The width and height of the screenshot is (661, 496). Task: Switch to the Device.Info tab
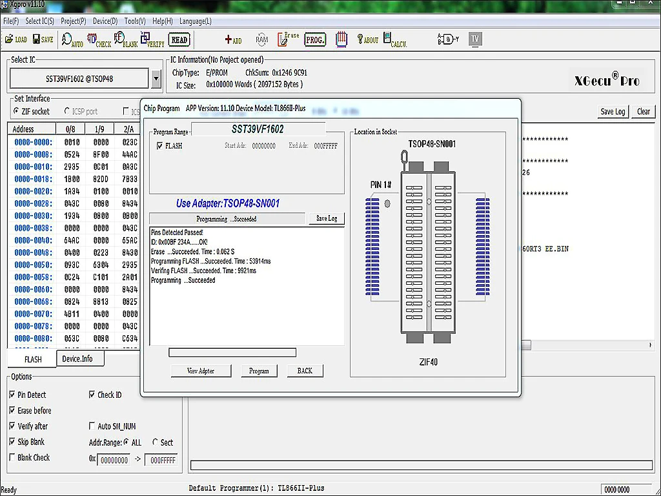pos(77,359)
